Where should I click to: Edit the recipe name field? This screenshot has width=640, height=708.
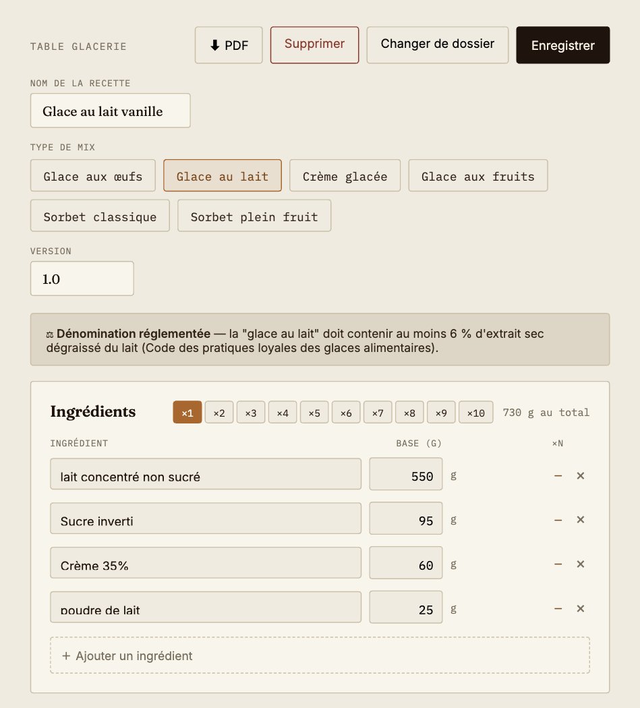pos(110,111)
